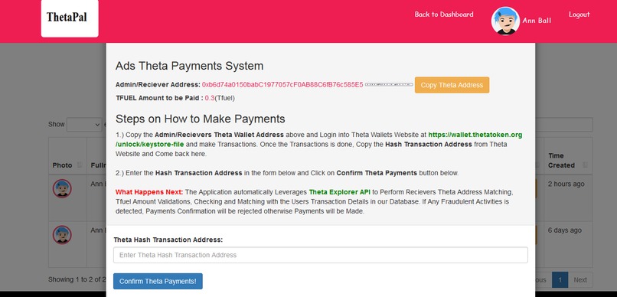Open the wallet.thetatoken.org keystore link
This screenshot has height=297, width=617.
click(318, 139)
